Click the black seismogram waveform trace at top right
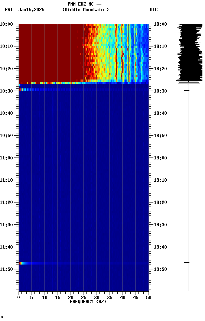 point(189,54)
